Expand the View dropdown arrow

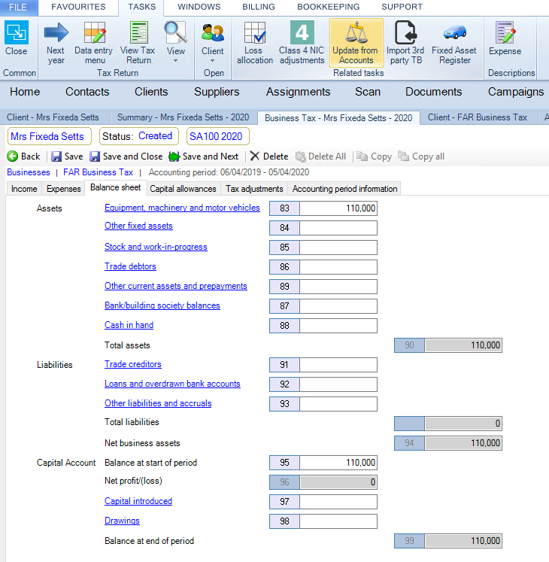click(x=175, y=61)
